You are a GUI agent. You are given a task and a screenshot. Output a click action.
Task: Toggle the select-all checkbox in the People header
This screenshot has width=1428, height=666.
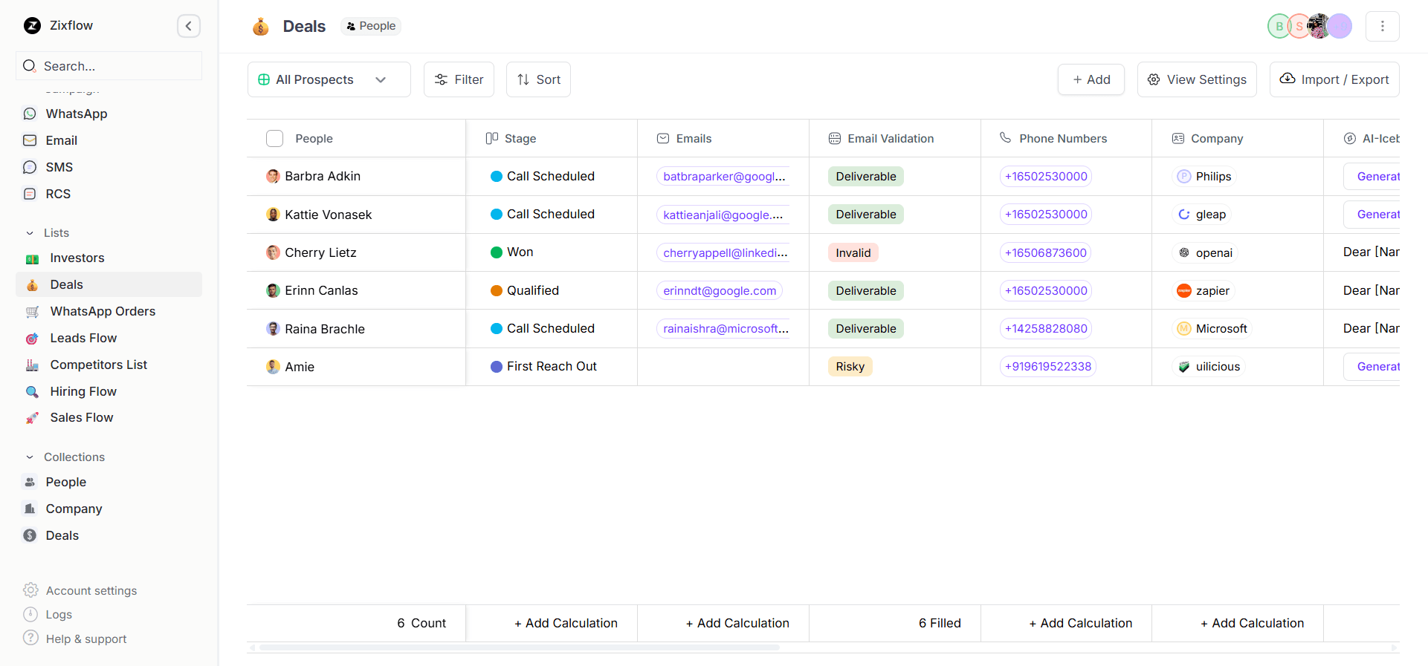click(x=274, y=139)
